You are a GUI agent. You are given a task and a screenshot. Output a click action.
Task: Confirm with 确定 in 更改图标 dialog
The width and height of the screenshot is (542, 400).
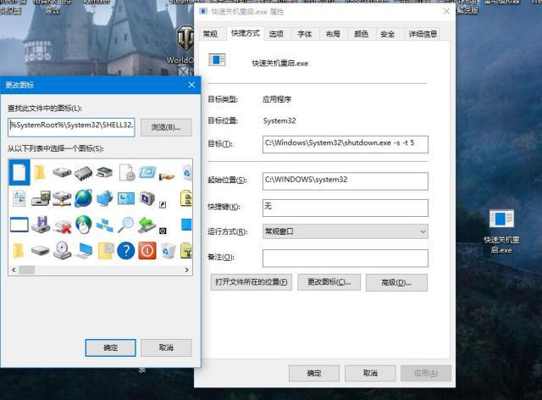111,347
